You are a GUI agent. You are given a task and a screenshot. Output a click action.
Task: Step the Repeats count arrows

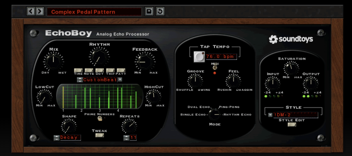coord(126,137)
